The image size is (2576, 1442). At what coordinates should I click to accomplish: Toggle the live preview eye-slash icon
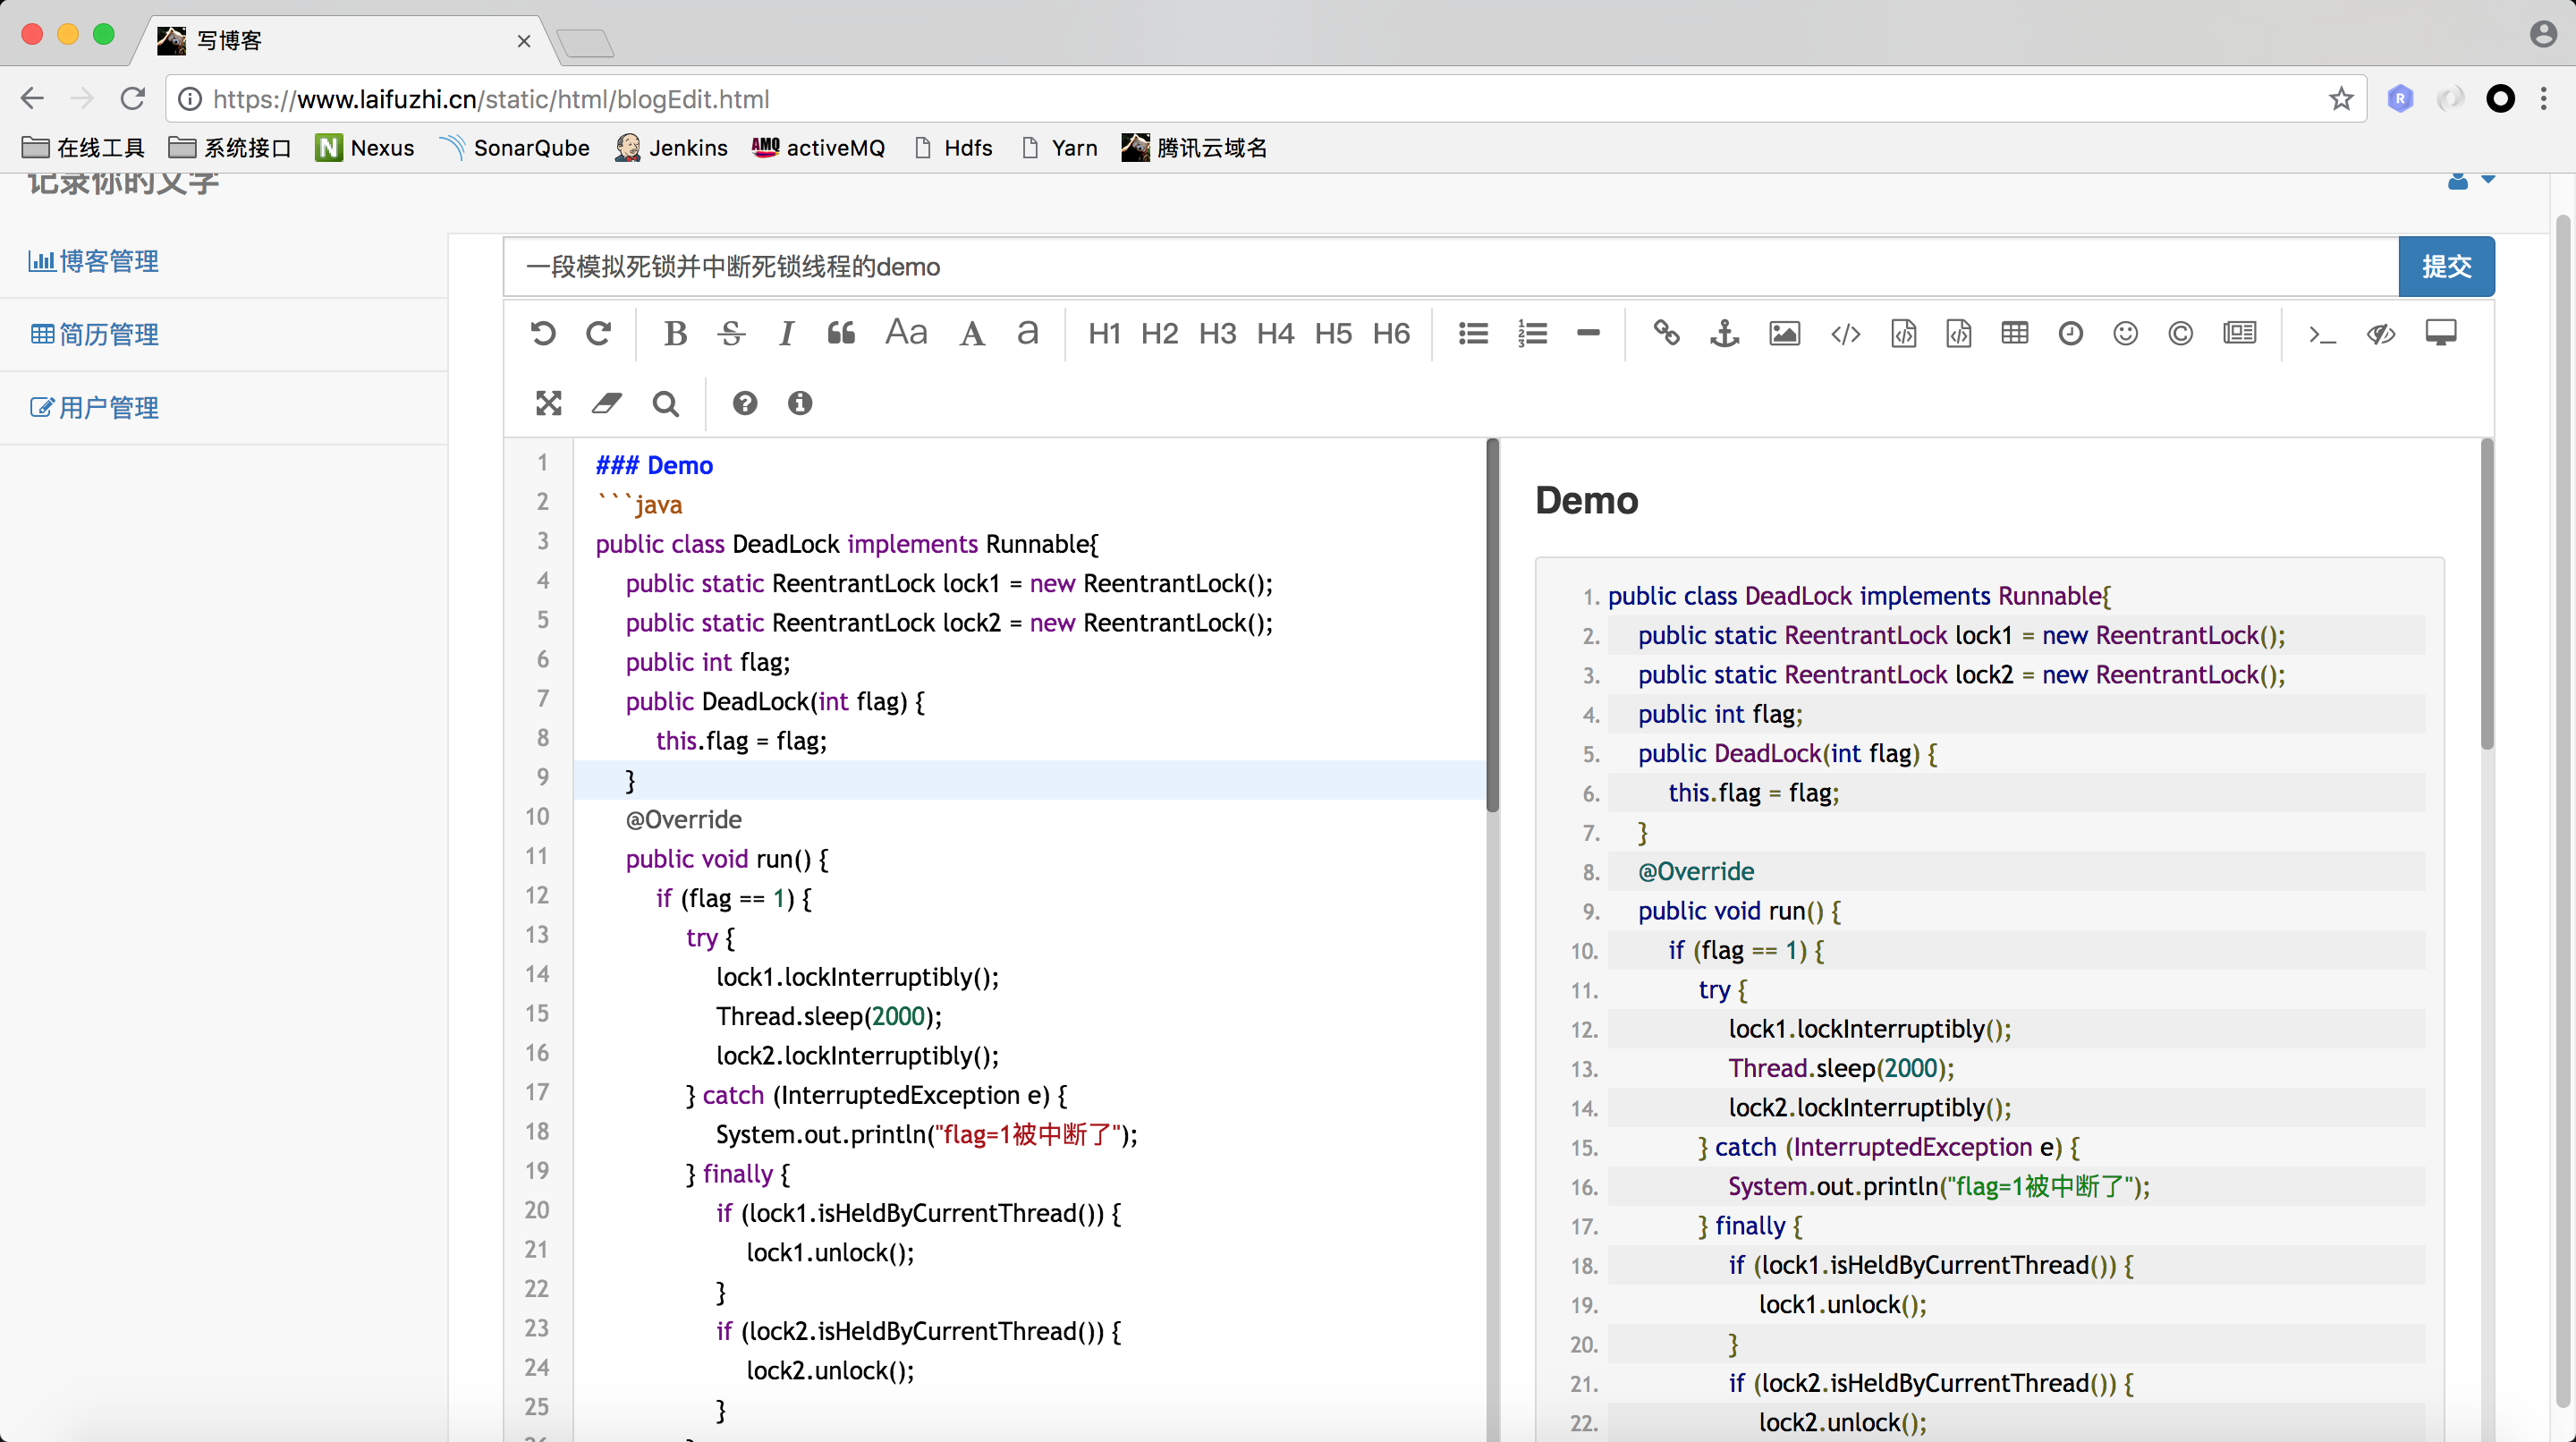pyautogui.click(x=2381, y=333)
